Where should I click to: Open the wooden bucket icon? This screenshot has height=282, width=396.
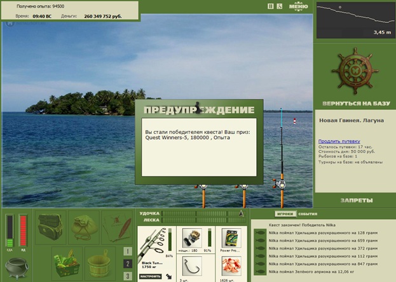(100, 263)
